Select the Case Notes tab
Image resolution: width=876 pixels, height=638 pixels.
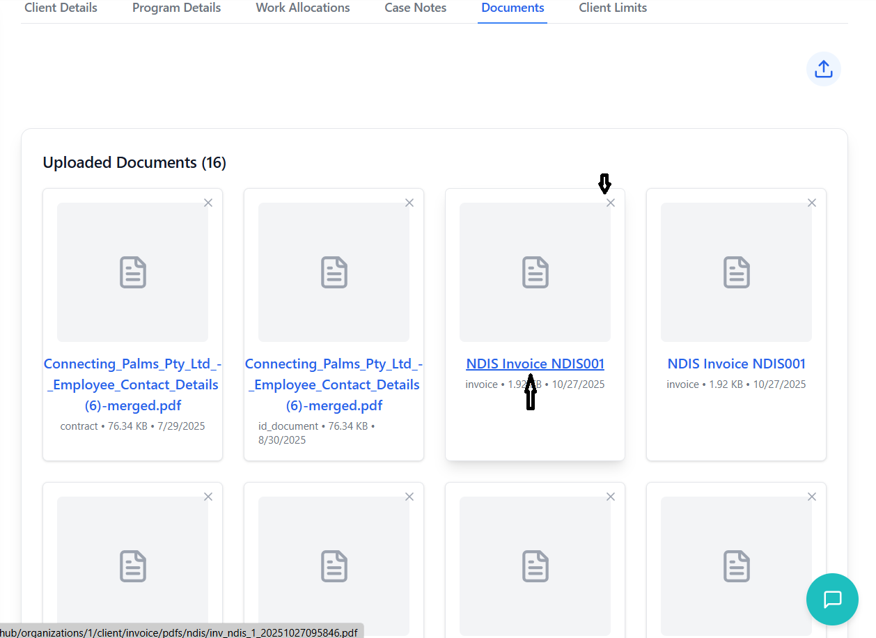coord(416,8)
